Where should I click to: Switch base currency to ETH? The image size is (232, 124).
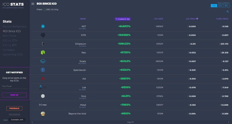(220, 6)
